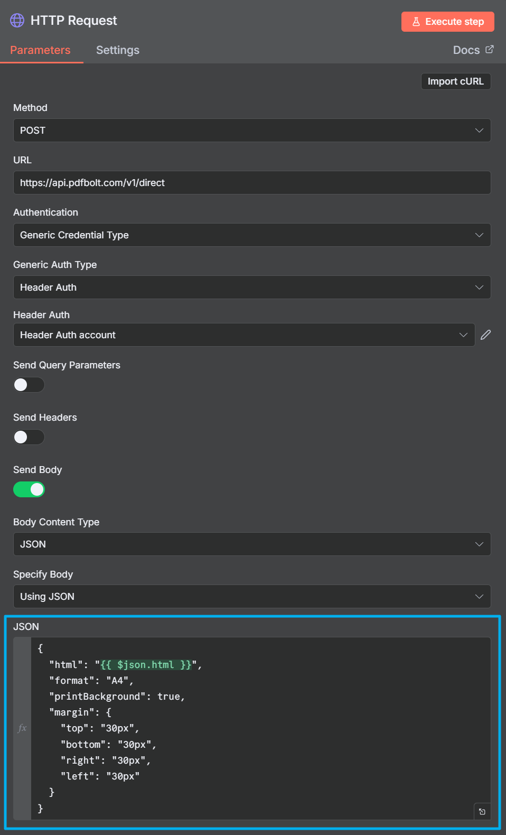This screenshot has height=835, width=506.
Task: Open the Method dropdown showing POST
Action: point(252,130)
